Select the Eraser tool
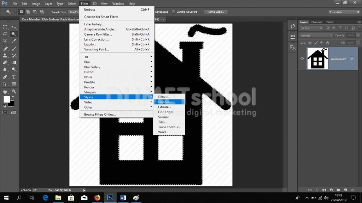Viewport: 362px width, 203px height. tap(5, 62)
